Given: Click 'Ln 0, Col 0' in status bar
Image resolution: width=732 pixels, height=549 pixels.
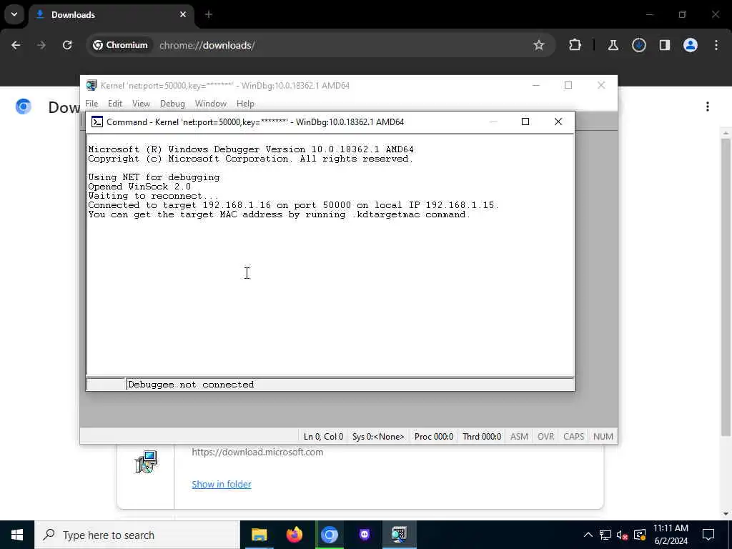Looking at the screenshot, I should point(323,437).
